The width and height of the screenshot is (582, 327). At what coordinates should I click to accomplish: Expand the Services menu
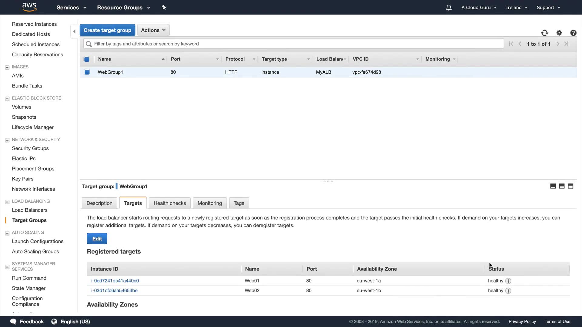click(71, 8)
